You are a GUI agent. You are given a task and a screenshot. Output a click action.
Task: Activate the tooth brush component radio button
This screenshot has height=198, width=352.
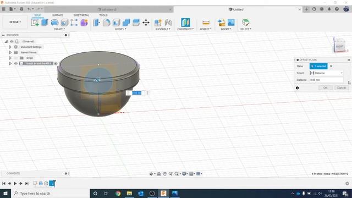pos(56,64)
